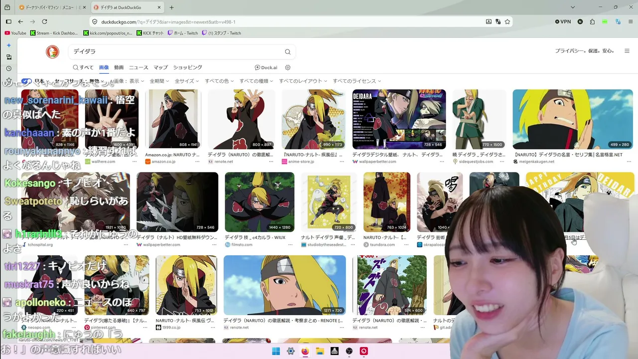Expand the 全サイズ size filter

(x=187, y=81)
